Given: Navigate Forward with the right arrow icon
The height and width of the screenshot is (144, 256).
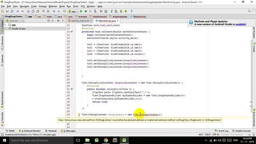Looking at the screenshot, I should pyautogui.click(x=59, y=11).
